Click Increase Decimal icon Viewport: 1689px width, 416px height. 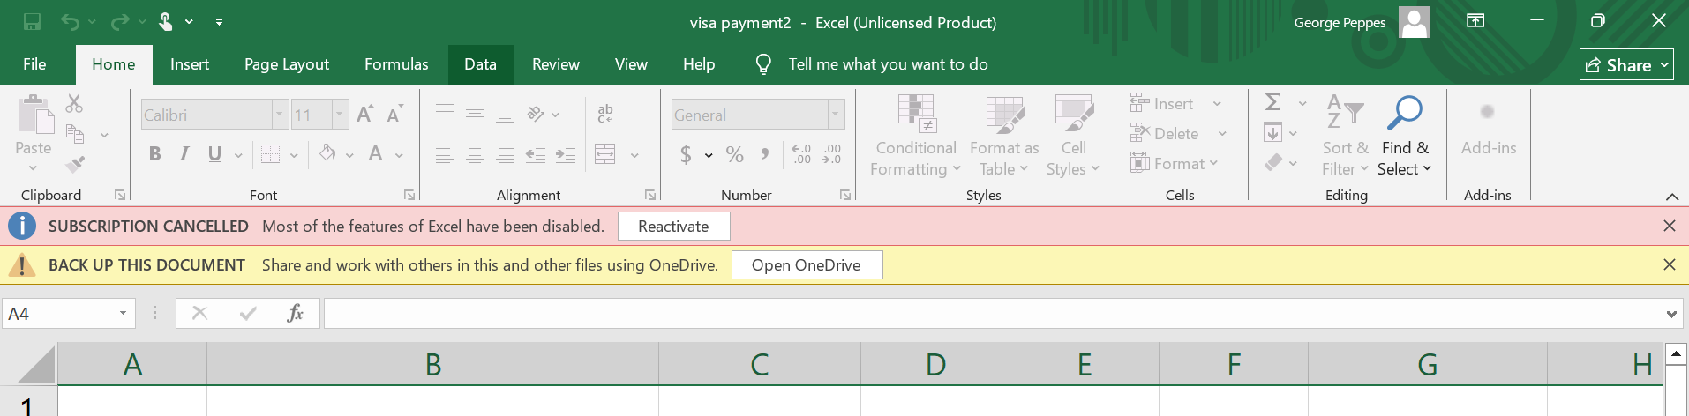pyautogui.click(x=801, y=155)
